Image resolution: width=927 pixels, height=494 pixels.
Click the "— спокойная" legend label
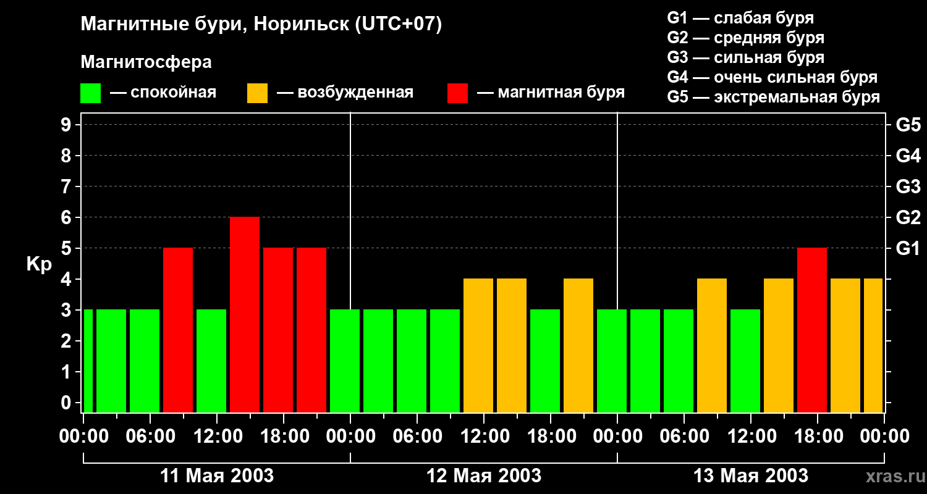point(163,93)
